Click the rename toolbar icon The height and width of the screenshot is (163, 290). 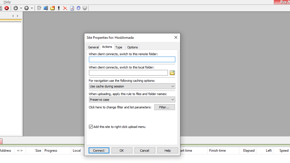pyautogui.click(x=45, y=8)
